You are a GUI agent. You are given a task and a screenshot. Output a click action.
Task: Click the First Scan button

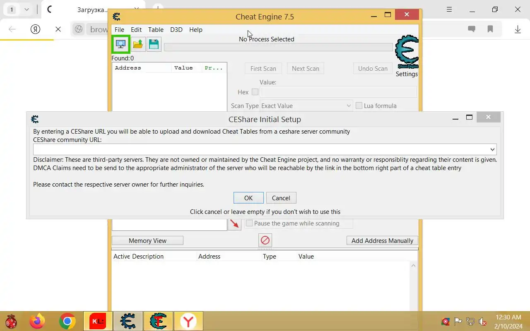(x=263, y=69)
